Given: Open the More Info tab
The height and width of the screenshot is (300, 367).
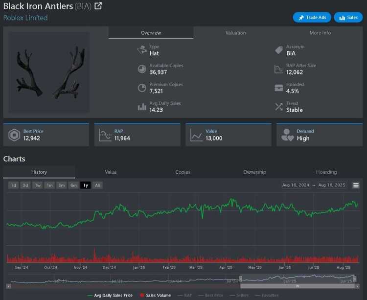Looking at the screenshot, I should (x=320, y=33).
